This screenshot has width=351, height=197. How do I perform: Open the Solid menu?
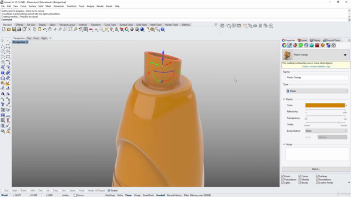[x=41, y=6]
